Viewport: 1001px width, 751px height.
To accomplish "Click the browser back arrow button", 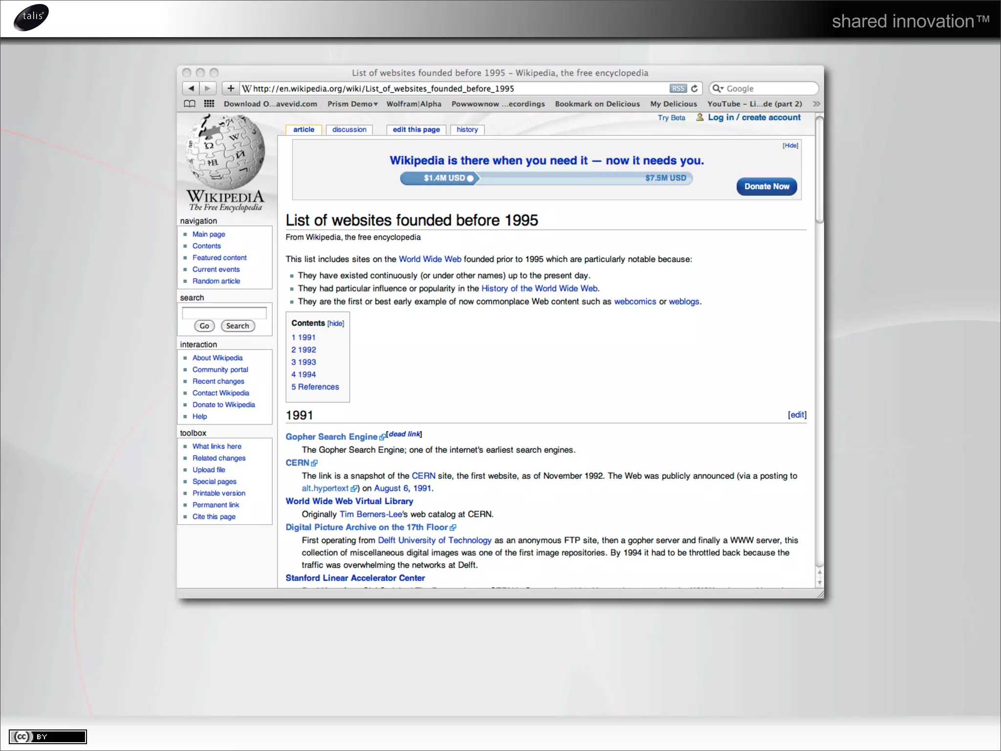I will click(191, 88).
